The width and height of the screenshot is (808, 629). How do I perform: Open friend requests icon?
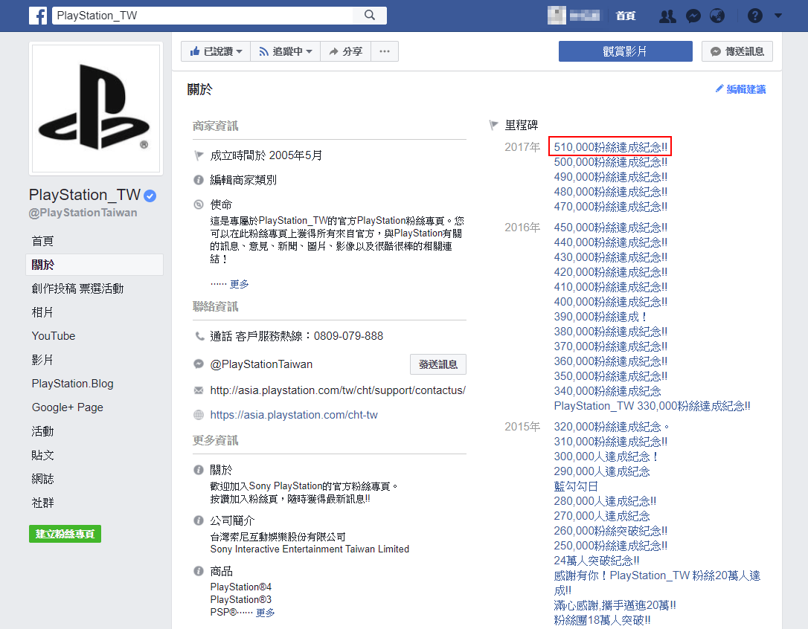tap(667, 16)
